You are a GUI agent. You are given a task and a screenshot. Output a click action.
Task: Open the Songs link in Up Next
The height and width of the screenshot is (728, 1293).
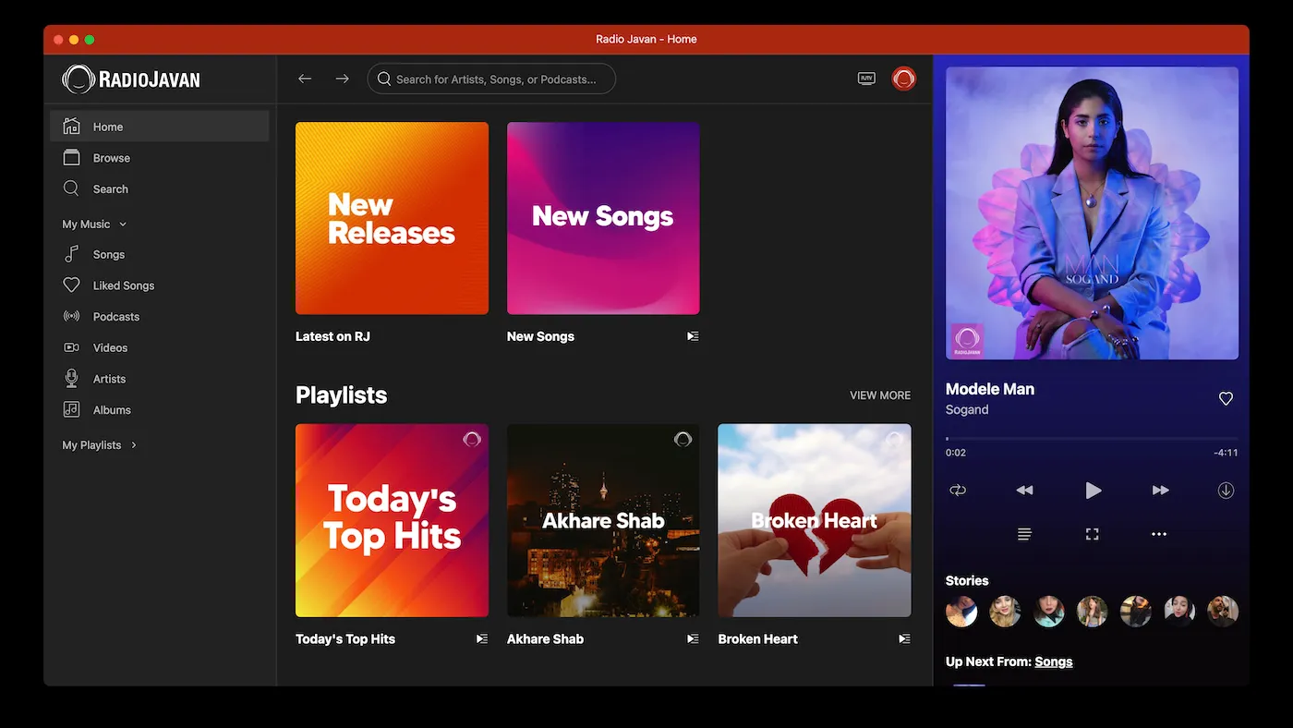[x=1053, y=661]
